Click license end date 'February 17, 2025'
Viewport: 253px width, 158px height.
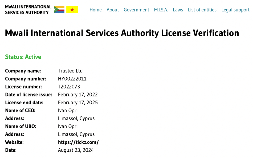pos(78,103)
